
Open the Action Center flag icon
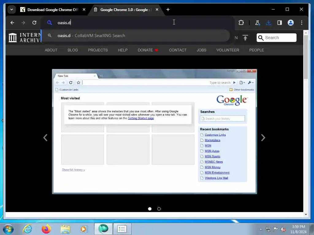pos(276,229)
